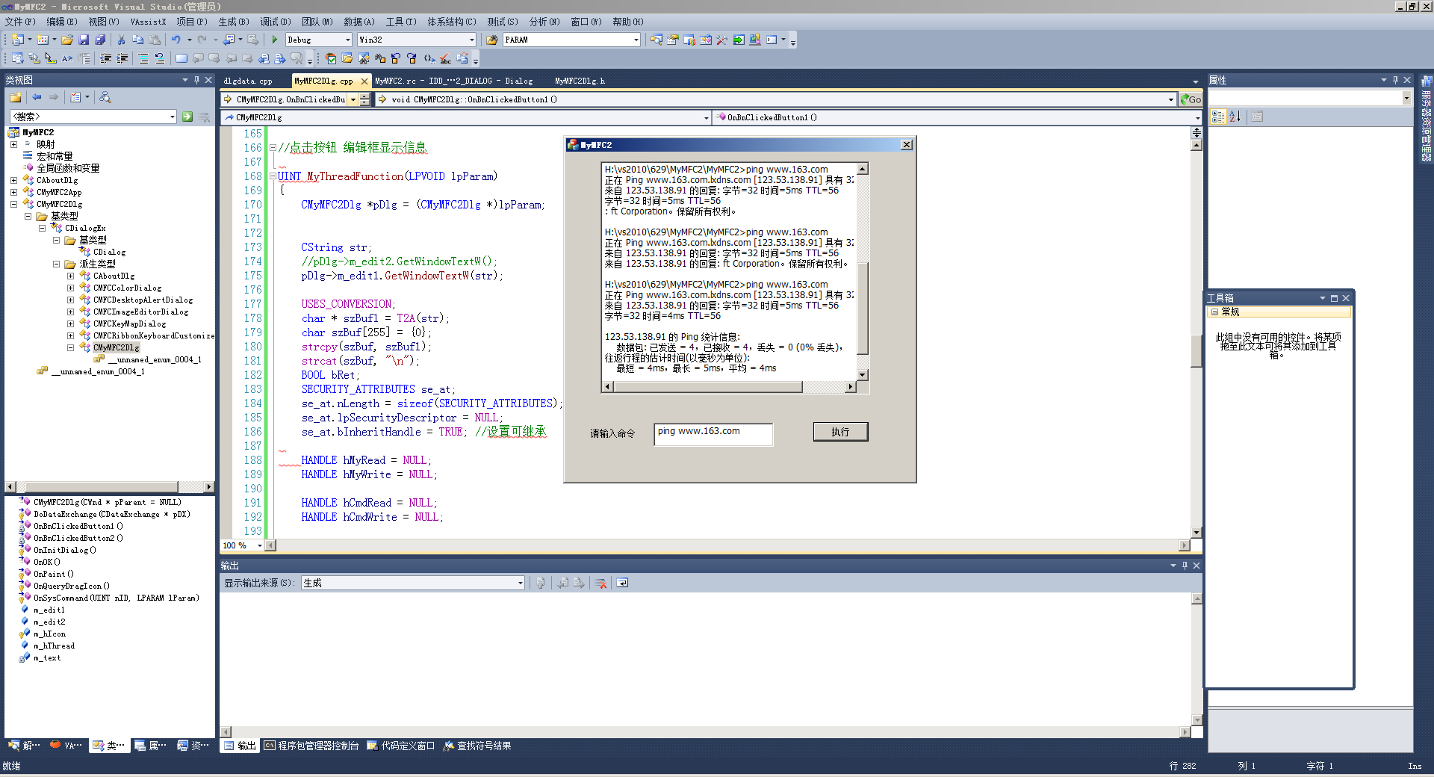The height and width of the screenshot is (777, 1434).
Task: Increase line indent in text editor toolbar
Action: tap(122, 58)
